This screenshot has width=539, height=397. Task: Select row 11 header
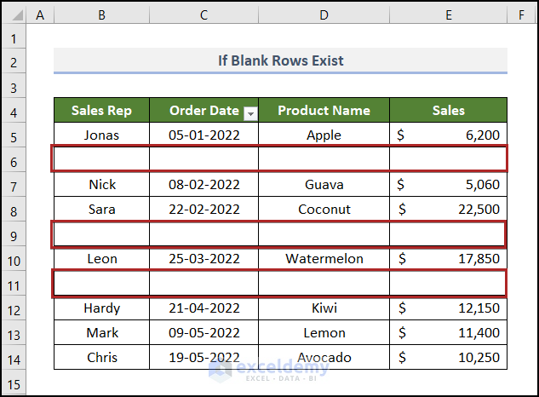(x=14, y=284)
